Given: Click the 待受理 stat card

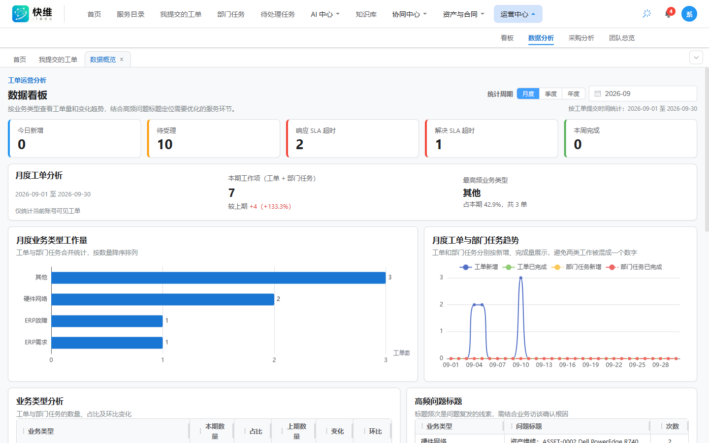Looking at the screenshot, I should [x=214, y=138].
